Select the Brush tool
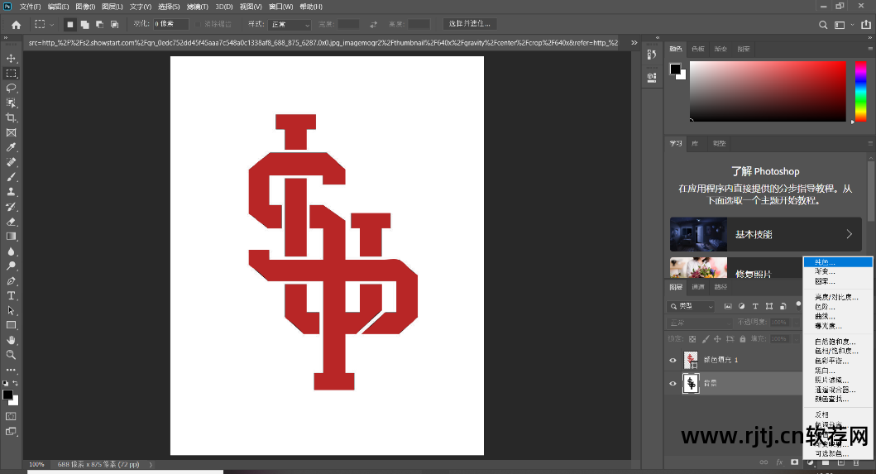Viewport: 876px width, 474px height. tap(11, 177)
